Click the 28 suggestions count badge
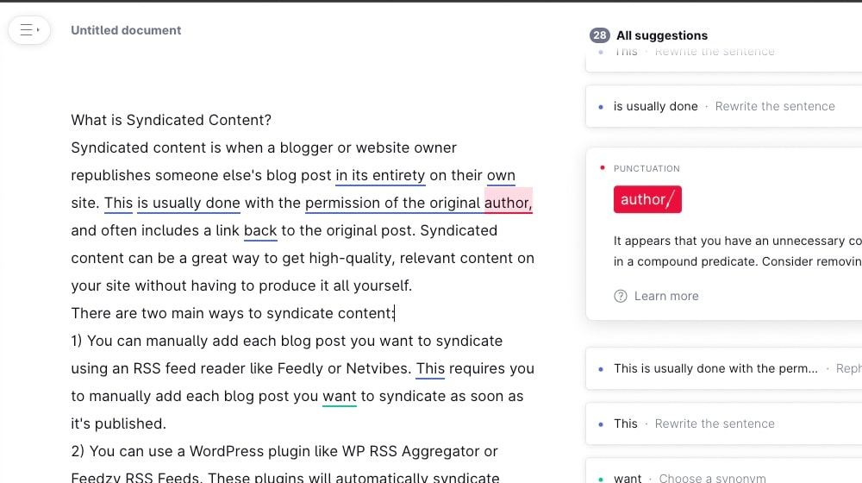Image resolution: width=862 pixels, height=483 pixels. 600,35
